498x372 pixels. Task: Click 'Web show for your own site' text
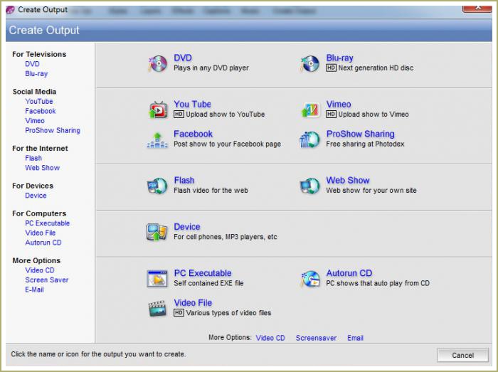[x=371, y=190]
